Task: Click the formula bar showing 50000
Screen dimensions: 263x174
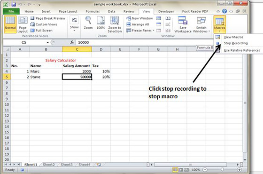Action: click(x=144, y=42)
